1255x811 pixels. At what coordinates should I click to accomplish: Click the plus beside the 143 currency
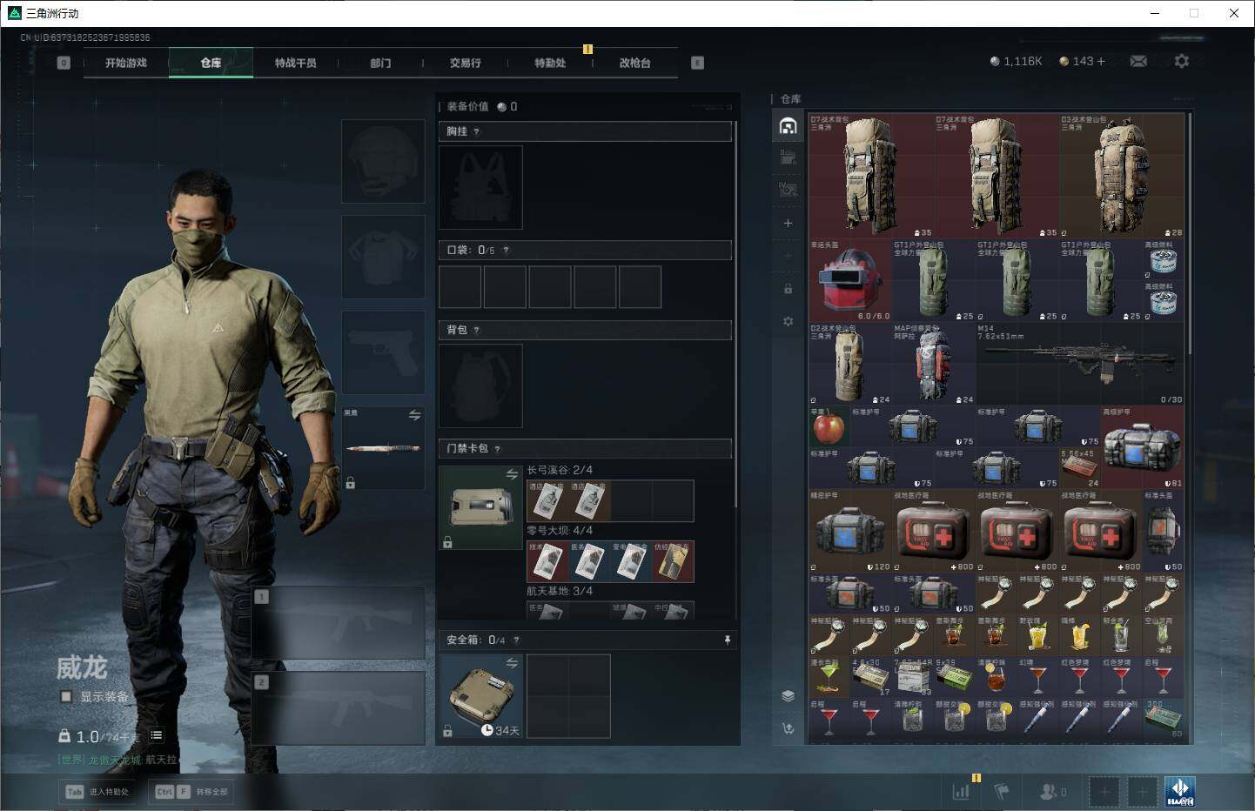[1101, 61]
